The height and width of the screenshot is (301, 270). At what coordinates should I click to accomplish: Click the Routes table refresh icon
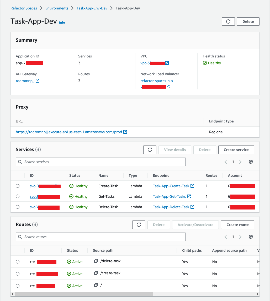tap(139, 225)
